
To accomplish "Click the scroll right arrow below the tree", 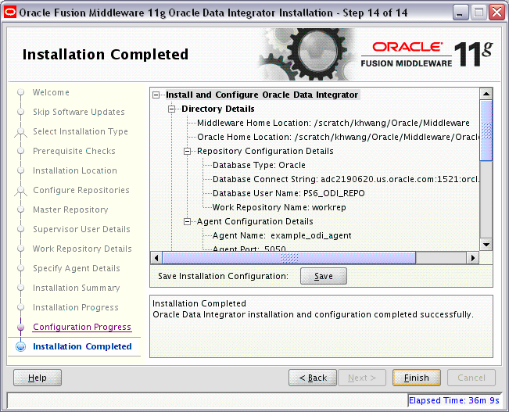I will tap(472, 257).
